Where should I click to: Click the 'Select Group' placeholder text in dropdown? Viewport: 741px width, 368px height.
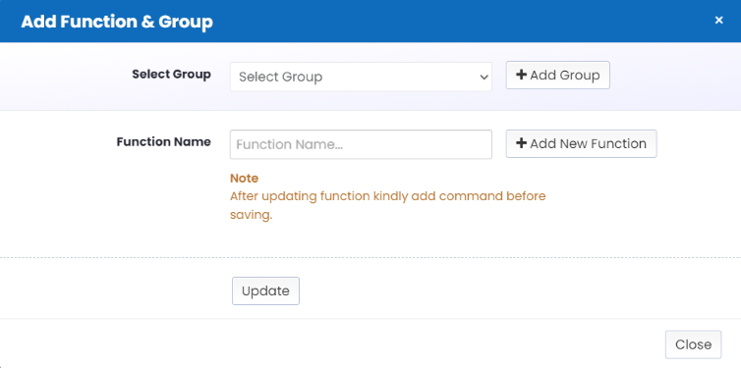281,77
